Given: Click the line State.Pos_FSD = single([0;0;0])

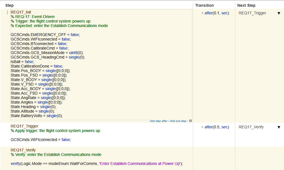Looking at the screenshot, I should coord(39,75).
